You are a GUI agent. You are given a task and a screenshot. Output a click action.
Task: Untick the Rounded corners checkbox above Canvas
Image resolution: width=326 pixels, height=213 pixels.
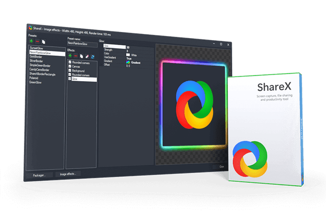70,62
